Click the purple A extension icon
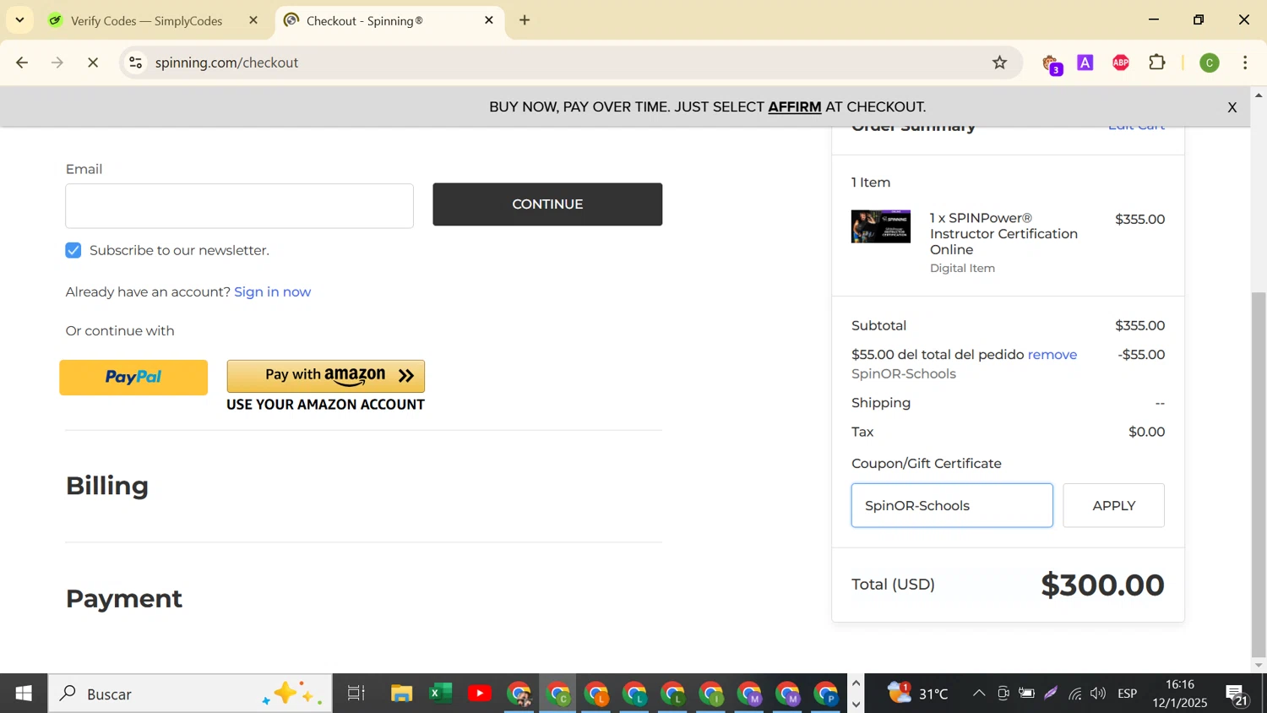Image resolution: width=1267 pixels, height=713 pixels. tap(1085, 63)
